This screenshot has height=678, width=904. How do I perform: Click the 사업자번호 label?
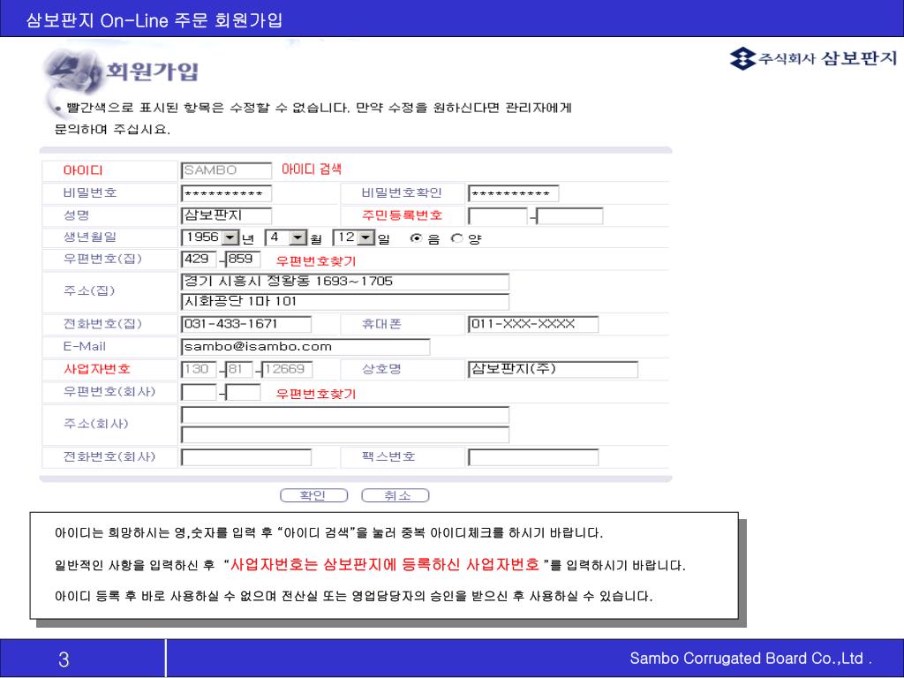coord(97,369)
